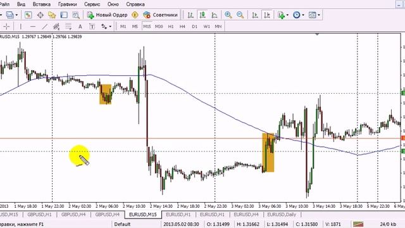Switch to the GBPUSD,H1 chart tab

coord(39,215)
